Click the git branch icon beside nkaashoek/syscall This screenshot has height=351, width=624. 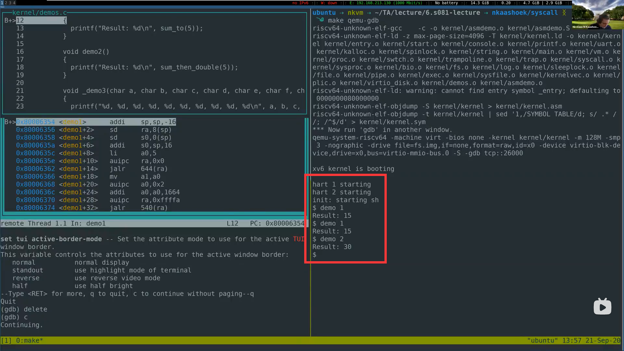(x=565, y=12)
